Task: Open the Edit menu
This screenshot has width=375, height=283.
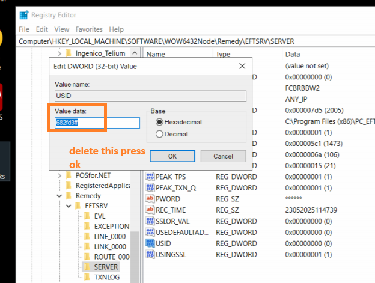Action: [x=42, y=29]
